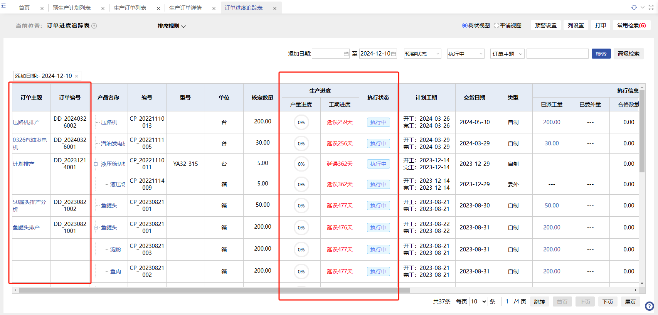This screenshot has height=315, width=658.
Task: Click the fullscreen expand icon
Action: (x=651, y=7)
